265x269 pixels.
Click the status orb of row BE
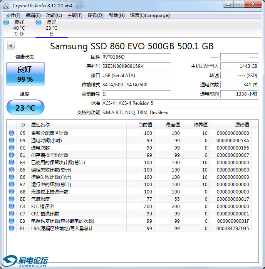pos(12,199)
